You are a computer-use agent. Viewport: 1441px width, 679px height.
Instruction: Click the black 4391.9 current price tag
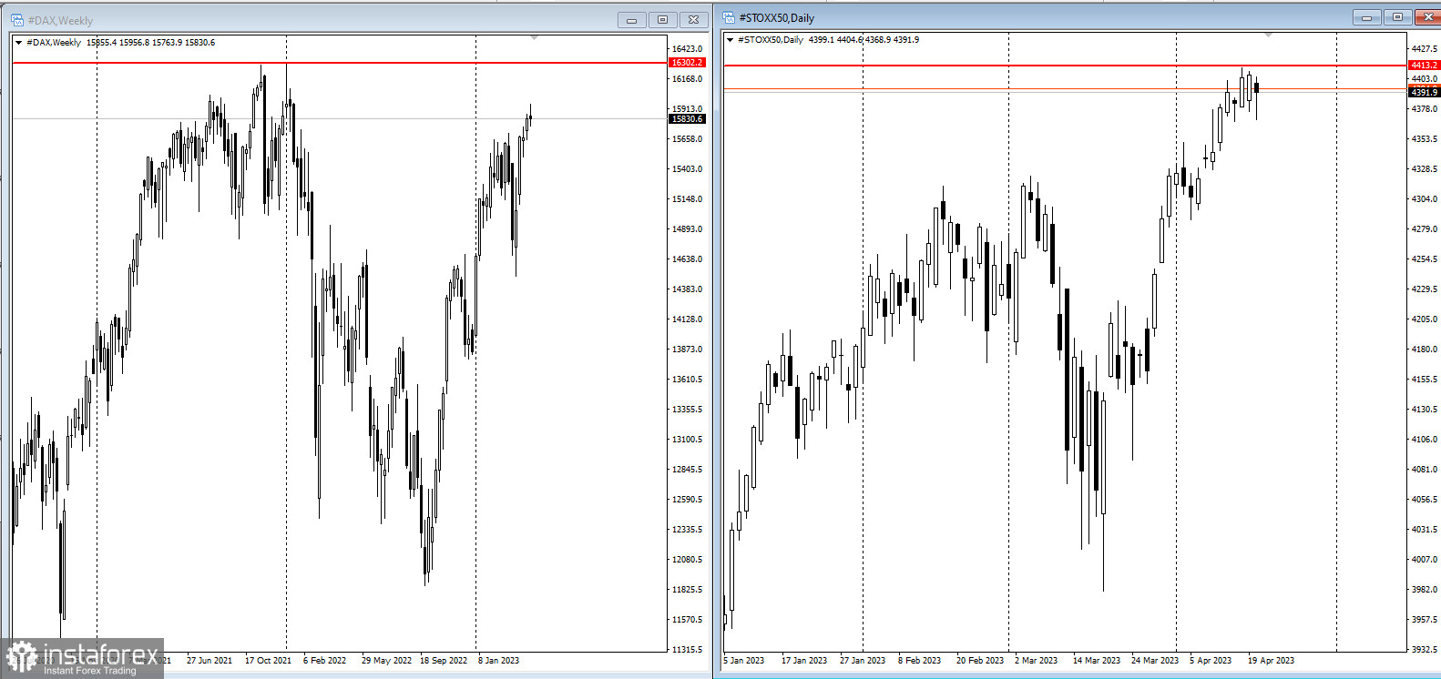tap(1424, 92)
